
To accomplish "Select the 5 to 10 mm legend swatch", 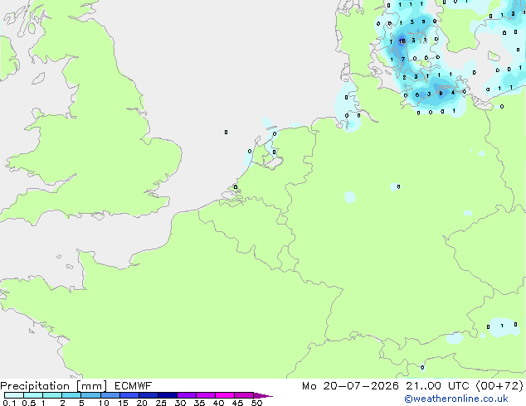I will (x=90, y=395).
